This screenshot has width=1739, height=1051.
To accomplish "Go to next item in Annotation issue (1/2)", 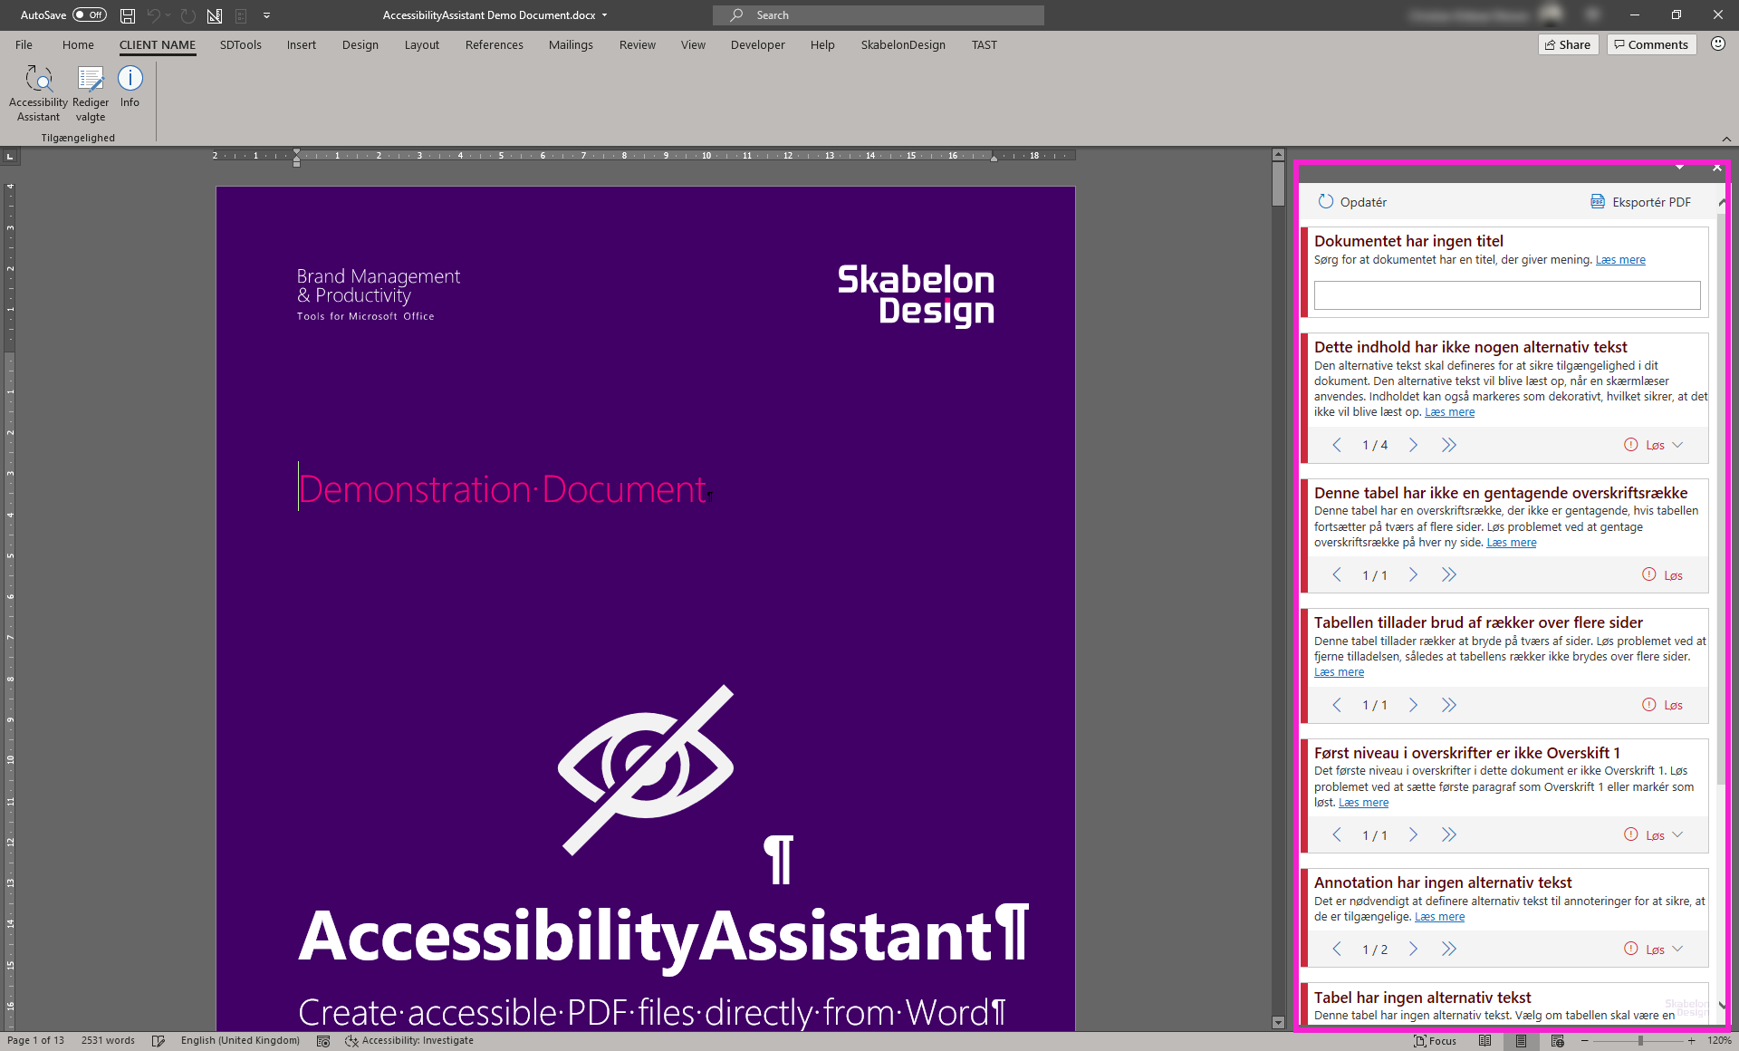I will point(1413,949).
